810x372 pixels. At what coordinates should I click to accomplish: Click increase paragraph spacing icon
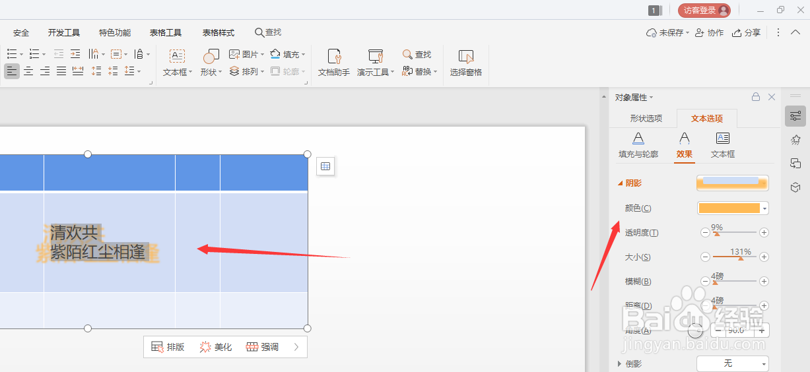point(96,71)
